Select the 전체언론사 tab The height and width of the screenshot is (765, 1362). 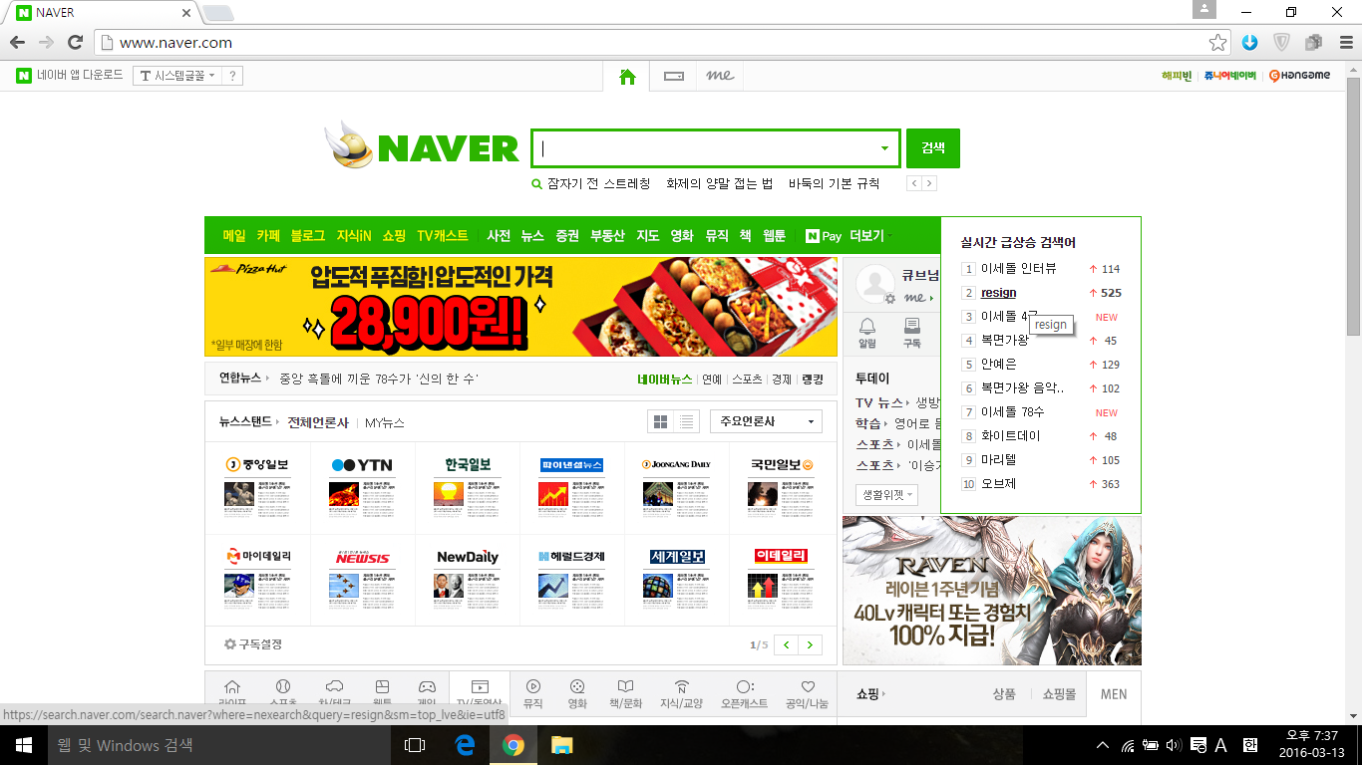click(318, 422)
